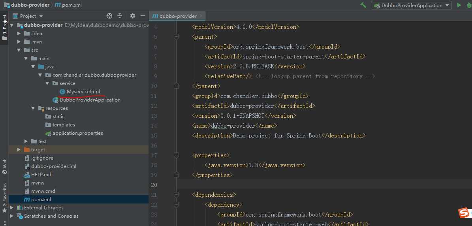Screen dimensions: 472x226
Task: Collapse the java folder arrow
Action: pos(33,67)
